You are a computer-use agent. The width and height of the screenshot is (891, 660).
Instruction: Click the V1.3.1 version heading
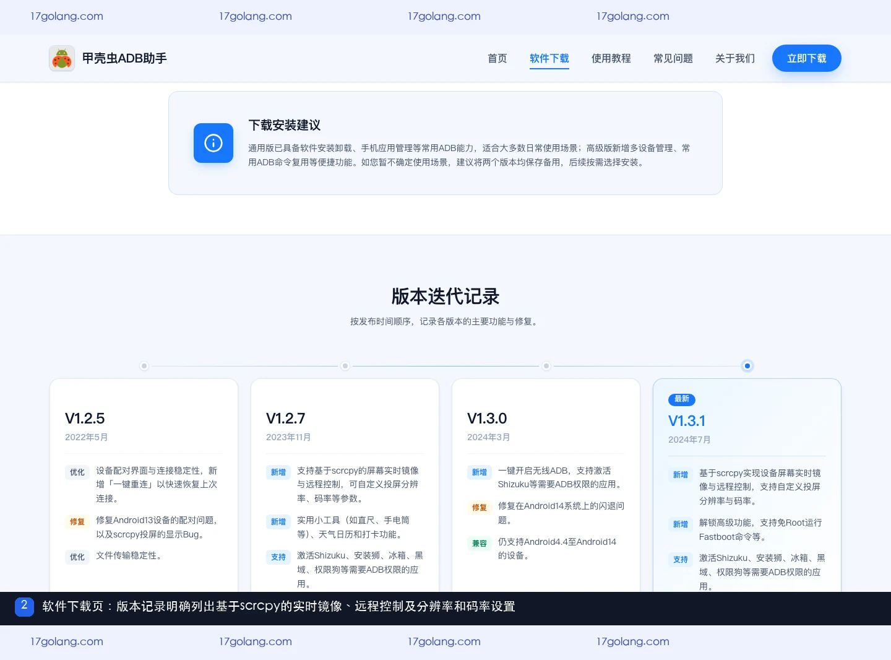(687, 421)
